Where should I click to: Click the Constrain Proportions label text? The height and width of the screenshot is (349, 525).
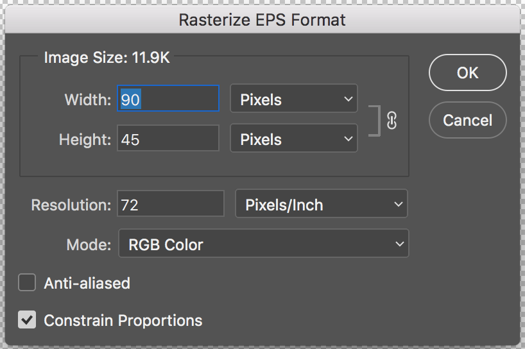123,321
